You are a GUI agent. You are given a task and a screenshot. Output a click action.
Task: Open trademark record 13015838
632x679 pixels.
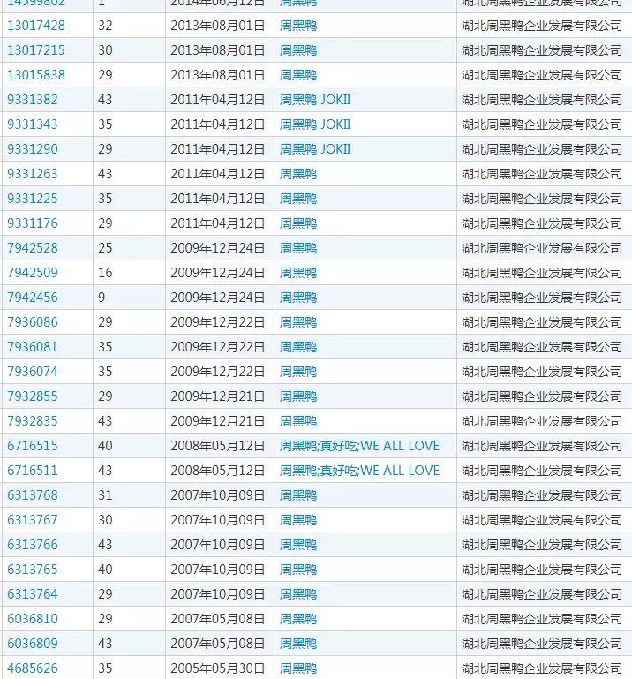36,75
